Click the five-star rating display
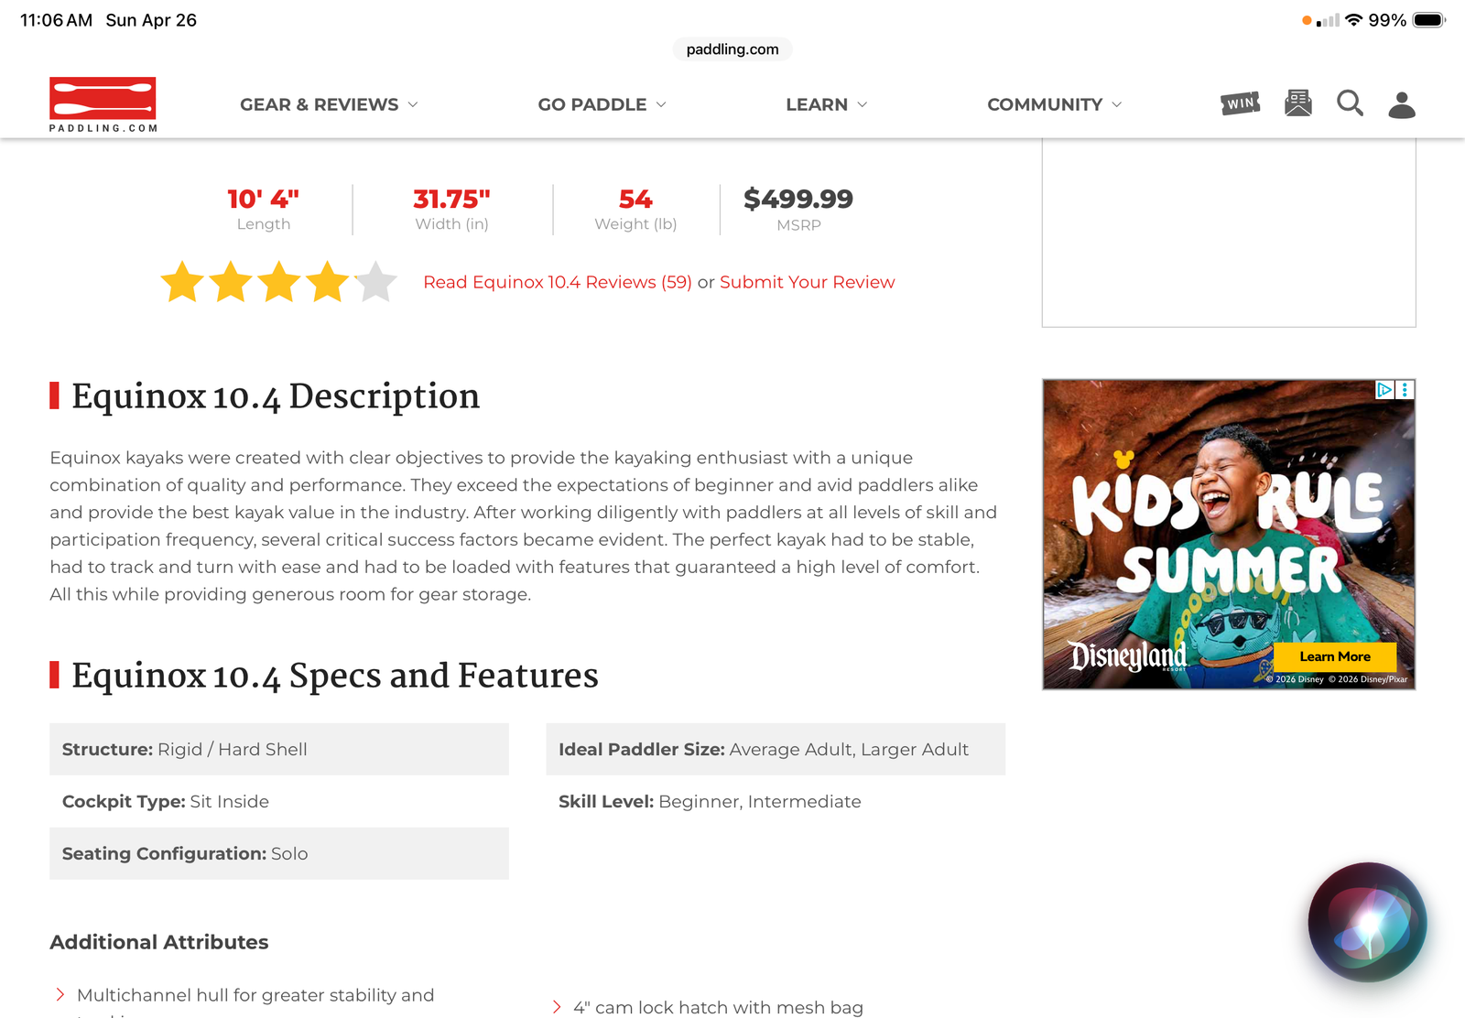The width and height of the screenshot is (1465, 1018). 278,282
